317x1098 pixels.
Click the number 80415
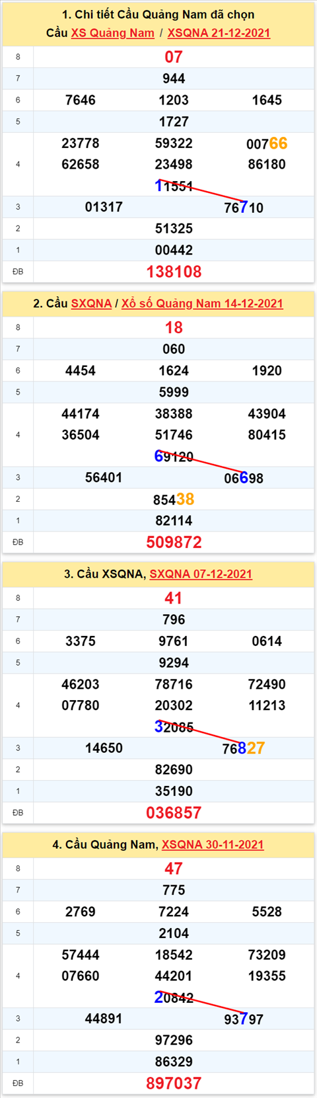point(267,435)
